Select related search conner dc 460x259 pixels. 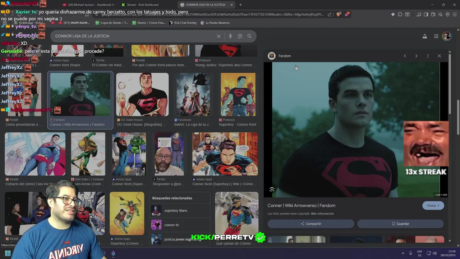tap(179, 225)
